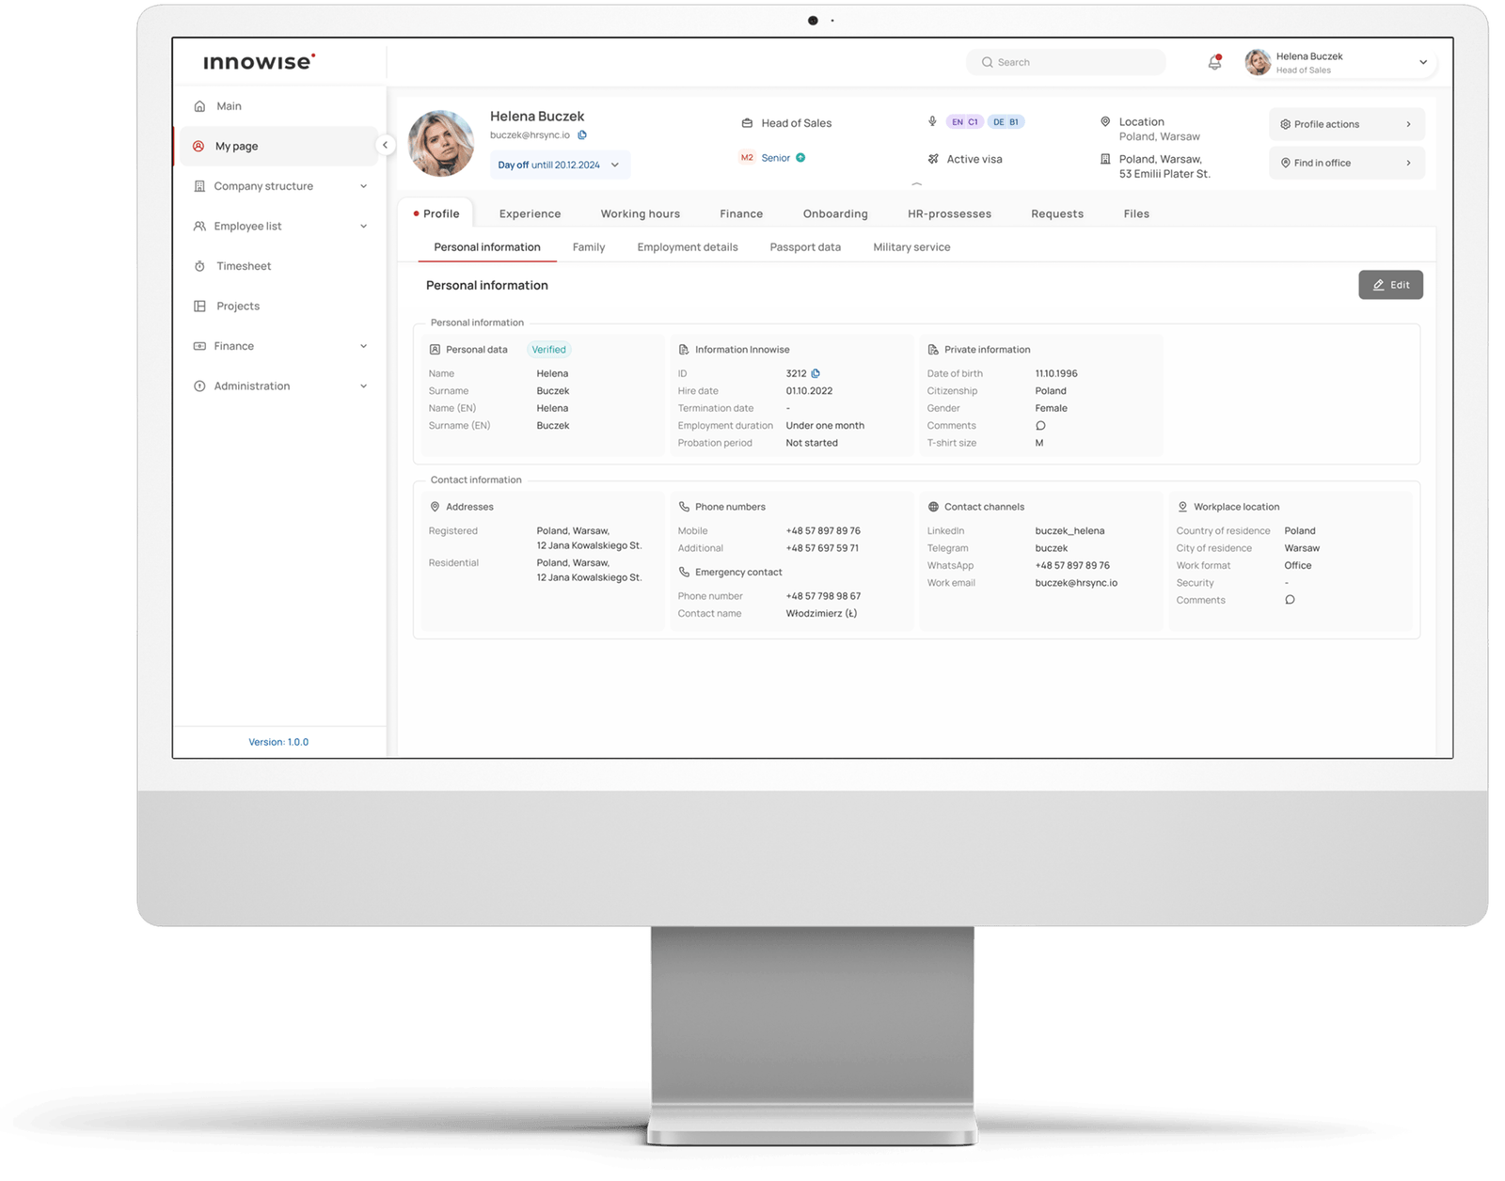Viewport: 1505px width, 1181px height.
Task: Click the comments bubble under Workplace location
Action: click(x=1290, y=599)
